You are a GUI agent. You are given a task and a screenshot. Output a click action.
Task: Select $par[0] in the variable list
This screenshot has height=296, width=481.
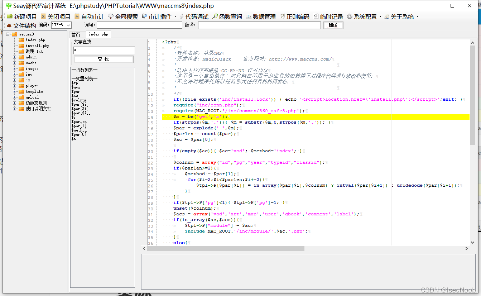click(79, 135)
